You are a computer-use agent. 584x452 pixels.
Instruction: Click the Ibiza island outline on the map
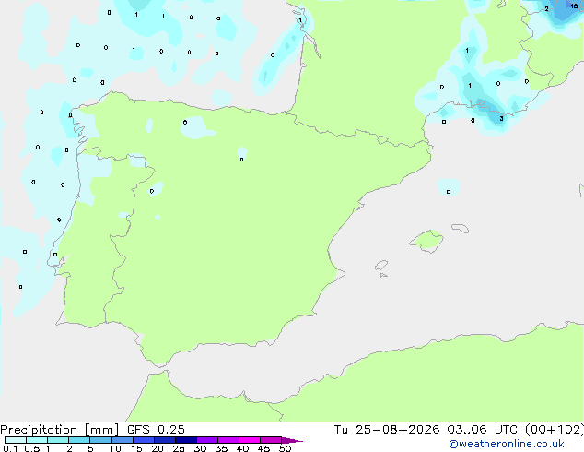[x=381, y=266]
